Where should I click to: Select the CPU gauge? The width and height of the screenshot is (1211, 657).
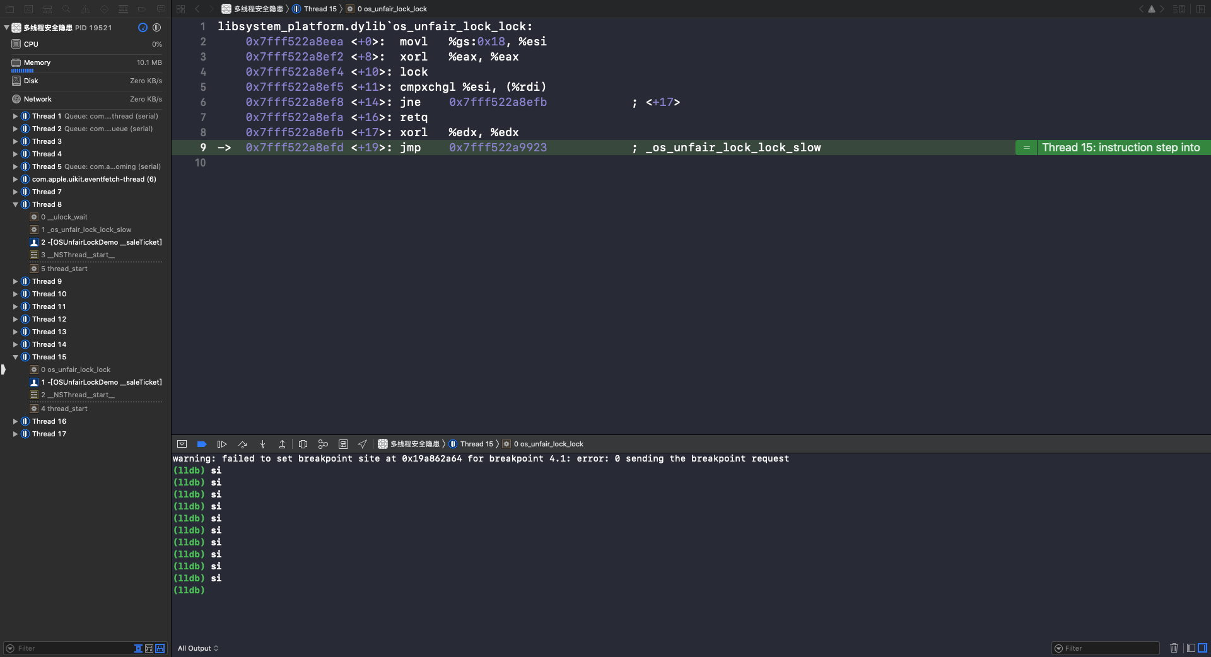86,44
